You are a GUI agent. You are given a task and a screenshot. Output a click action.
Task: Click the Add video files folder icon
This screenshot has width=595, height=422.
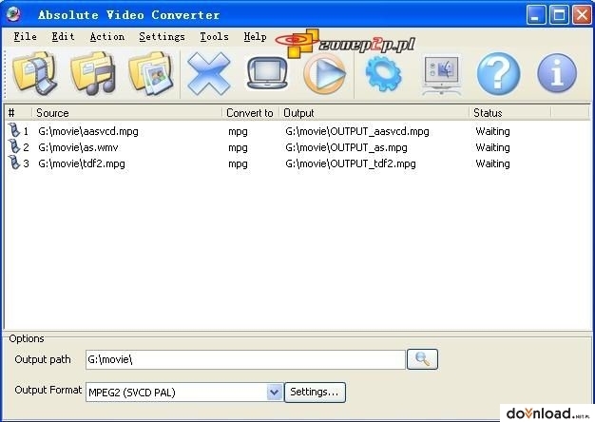click(35, 73)
